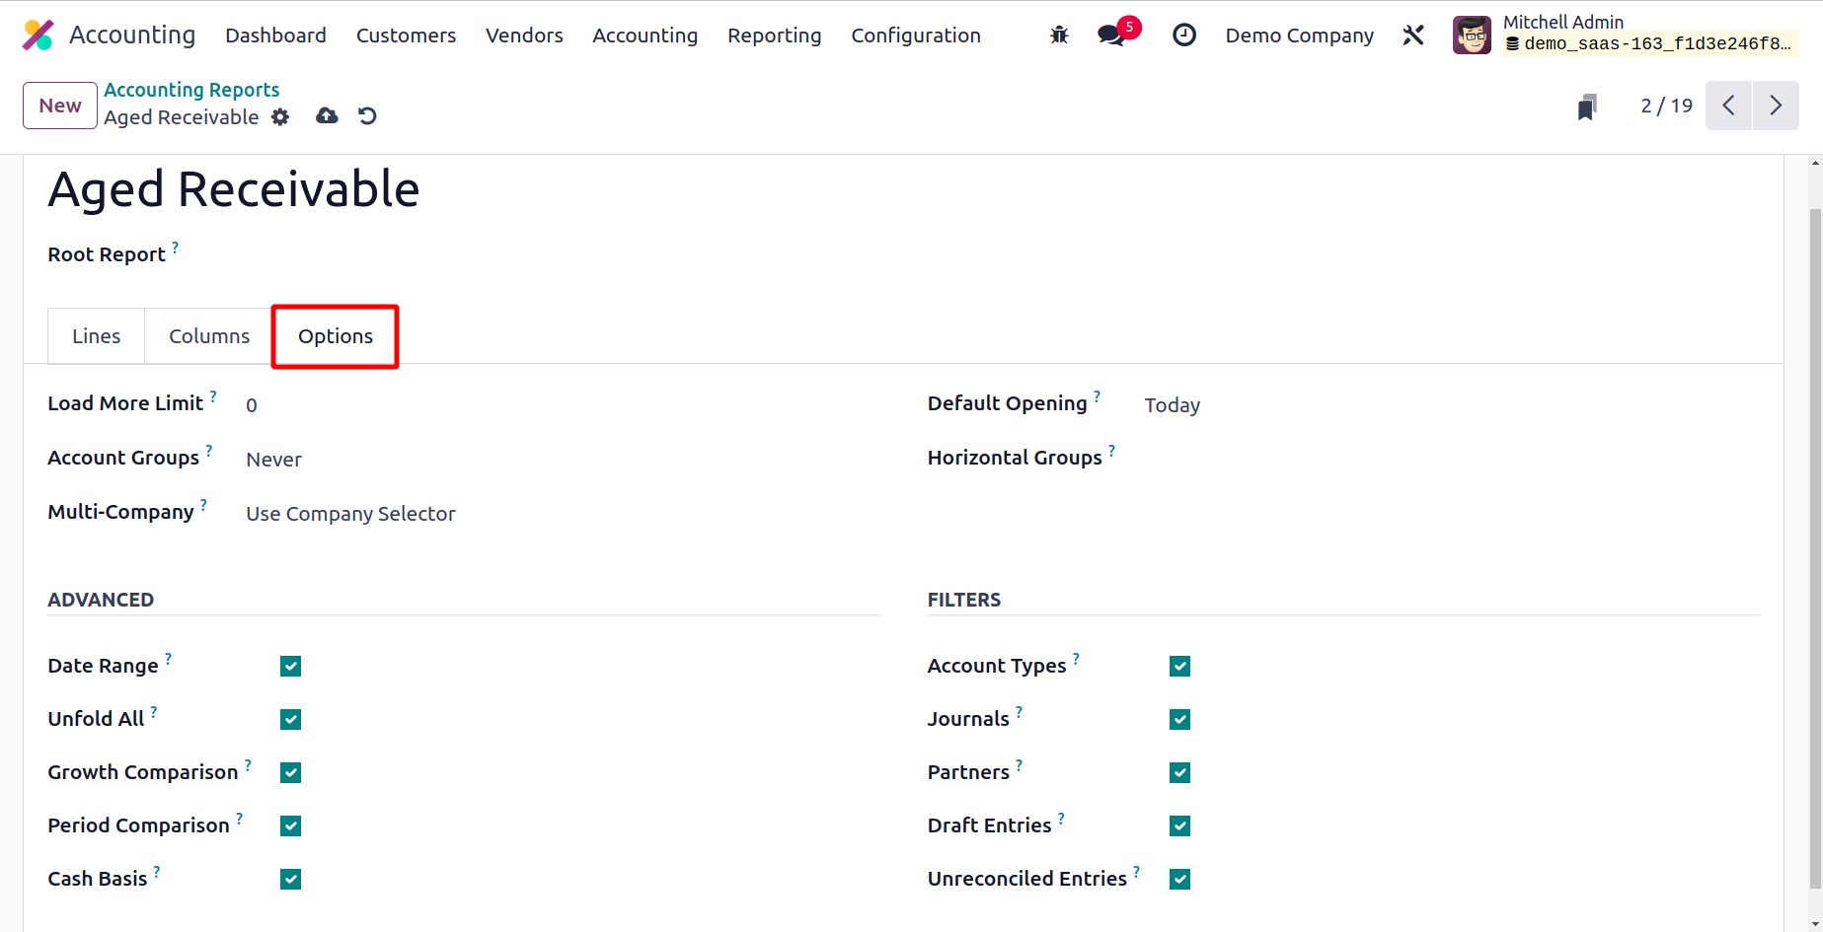1823x932 pixels.
Task: Click help mark beside Account Types
Action: 1077,659
